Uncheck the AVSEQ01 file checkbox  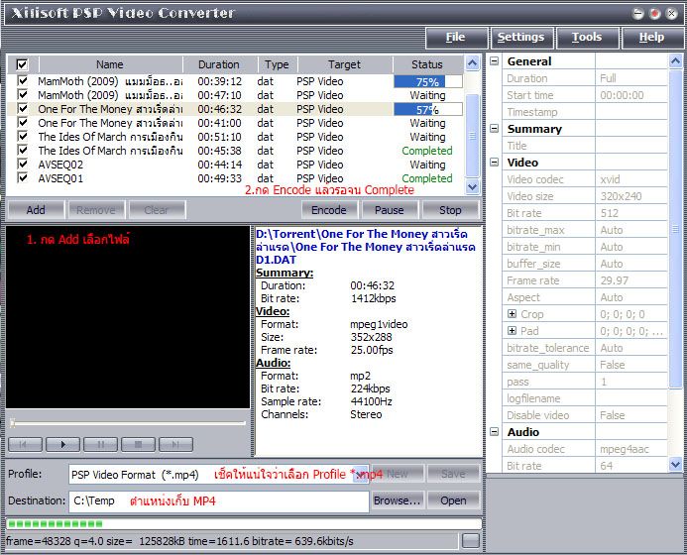click(x=23, y=177)
